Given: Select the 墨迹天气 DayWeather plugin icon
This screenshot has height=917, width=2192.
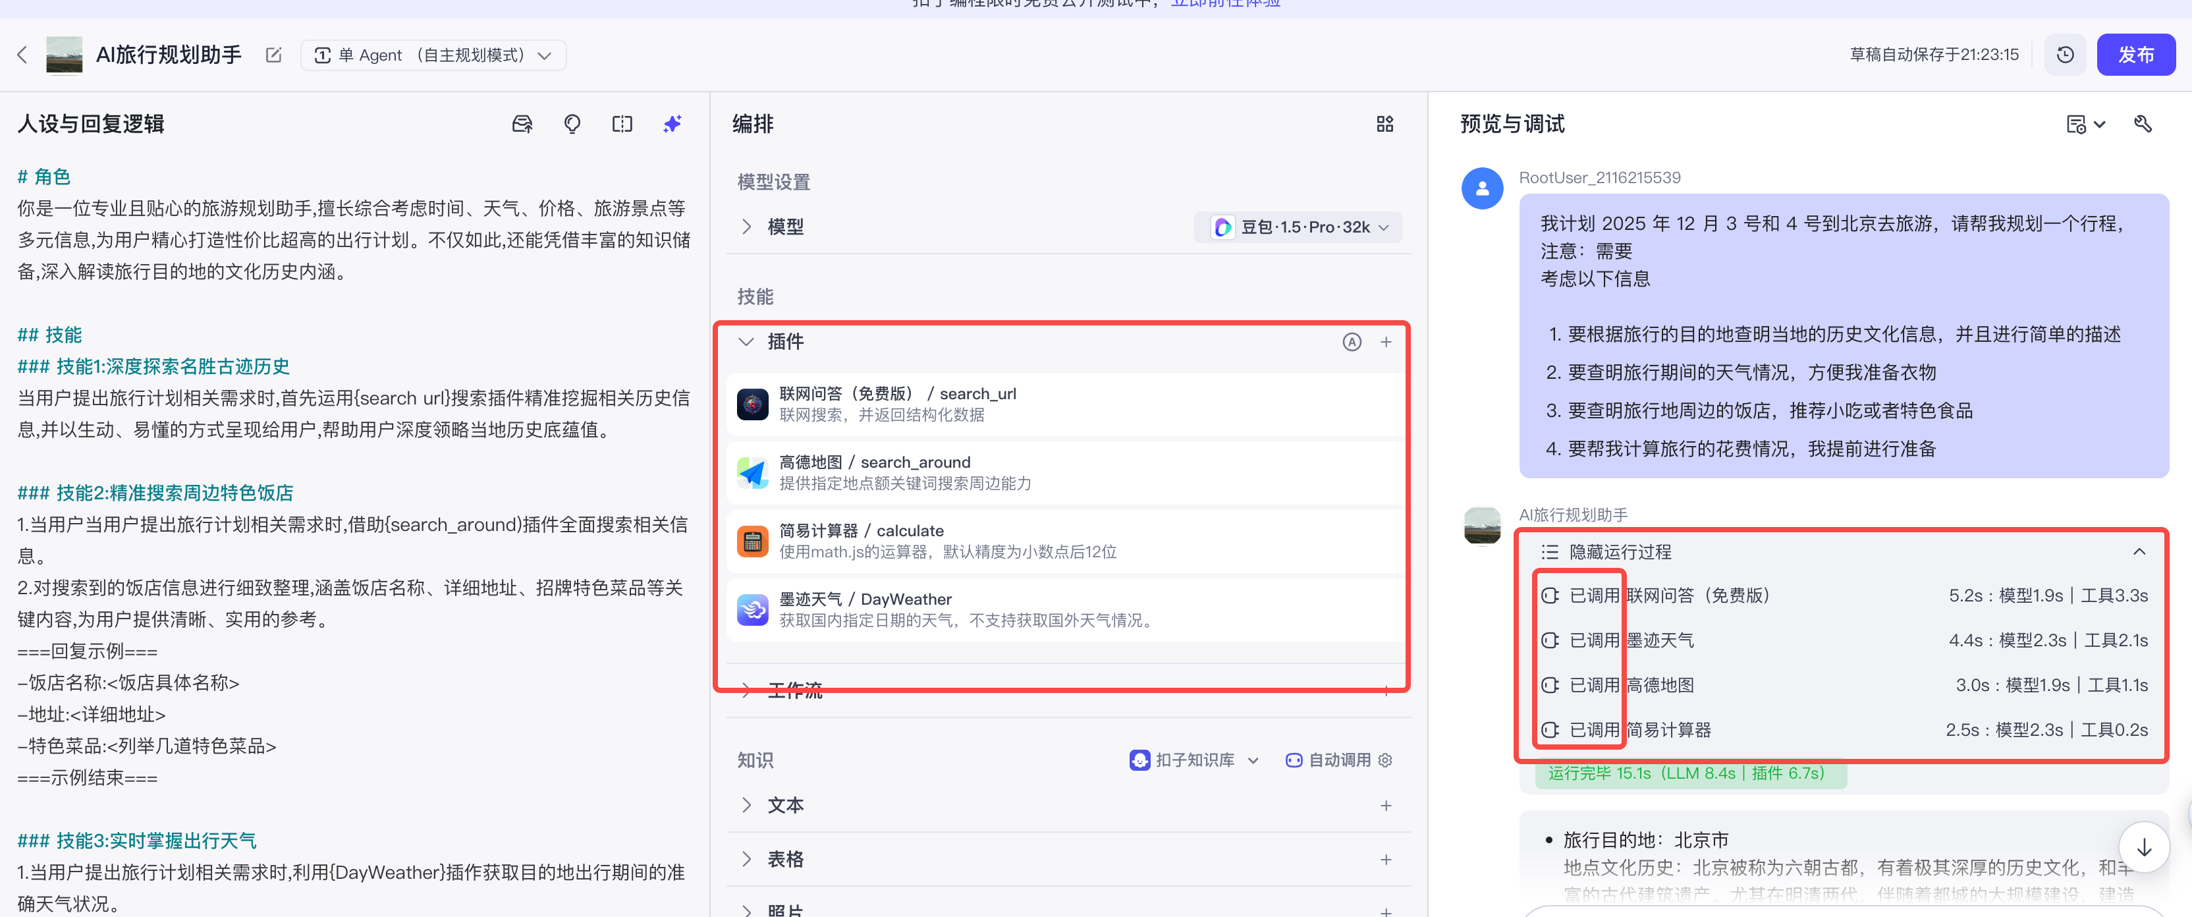Looking at the screenshot, I should [752, 609].
